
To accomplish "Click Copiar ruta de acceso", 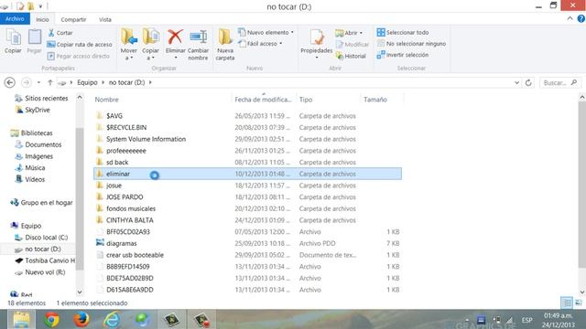I will coord(80,45).
